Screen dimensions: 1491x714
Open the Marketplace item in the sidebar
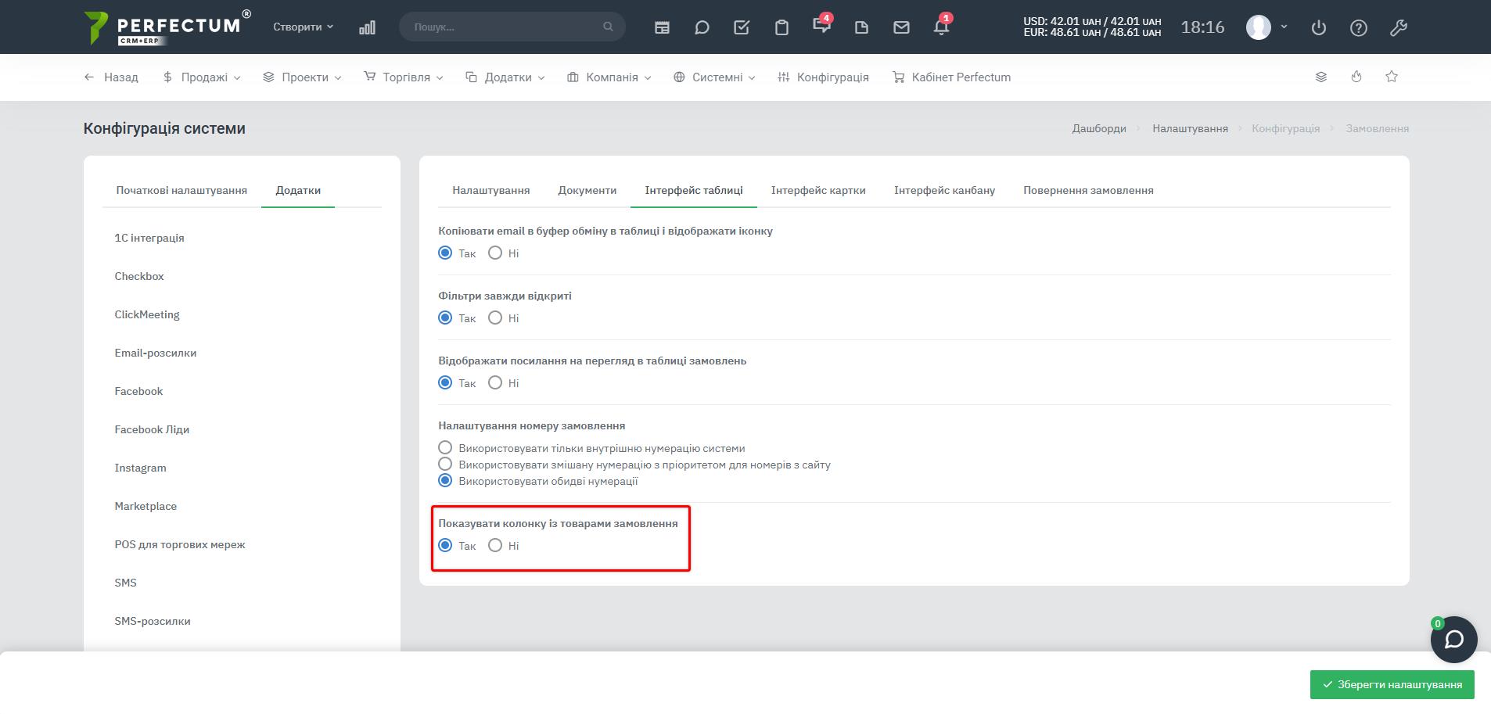click(x=146, y=506)
